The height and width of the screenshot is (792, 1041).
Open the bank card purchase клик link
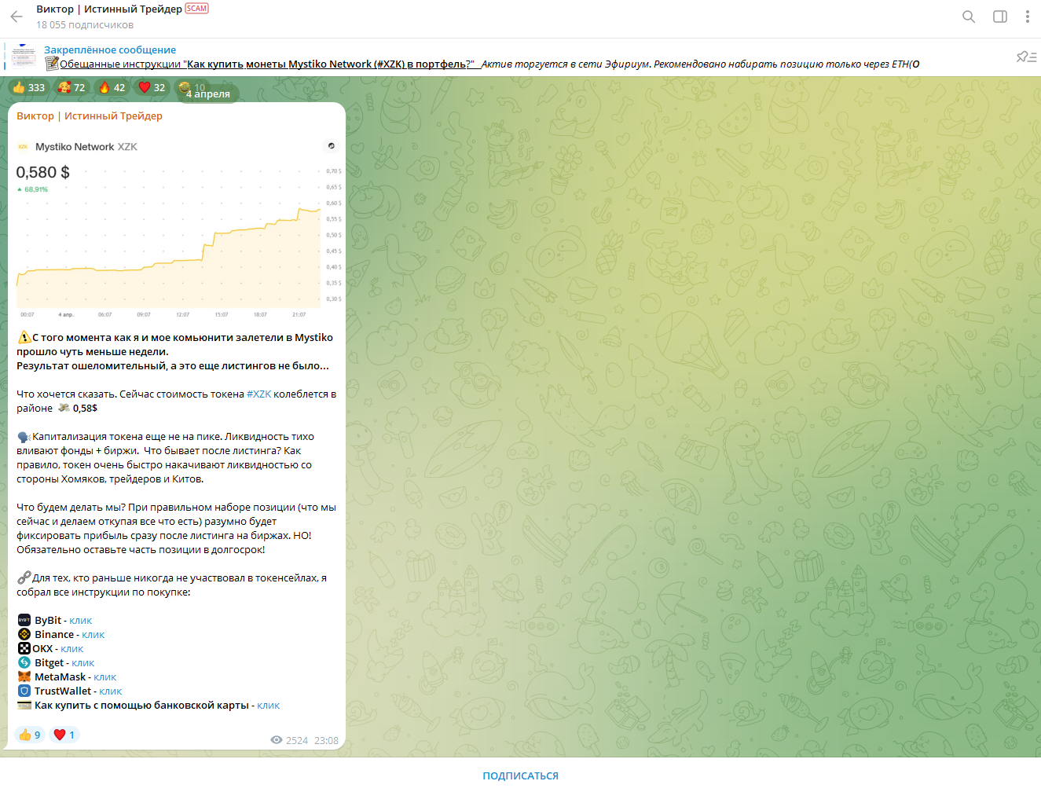click(269, 706)
